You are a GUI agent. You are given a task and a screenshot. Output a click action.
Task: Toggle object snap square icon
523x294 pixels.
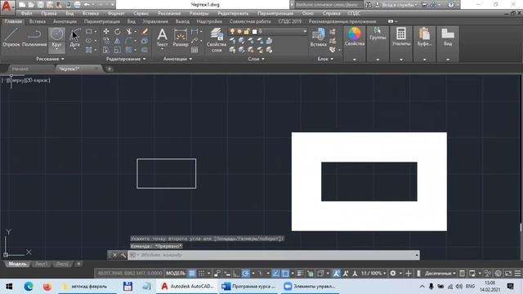click(285, 274)
